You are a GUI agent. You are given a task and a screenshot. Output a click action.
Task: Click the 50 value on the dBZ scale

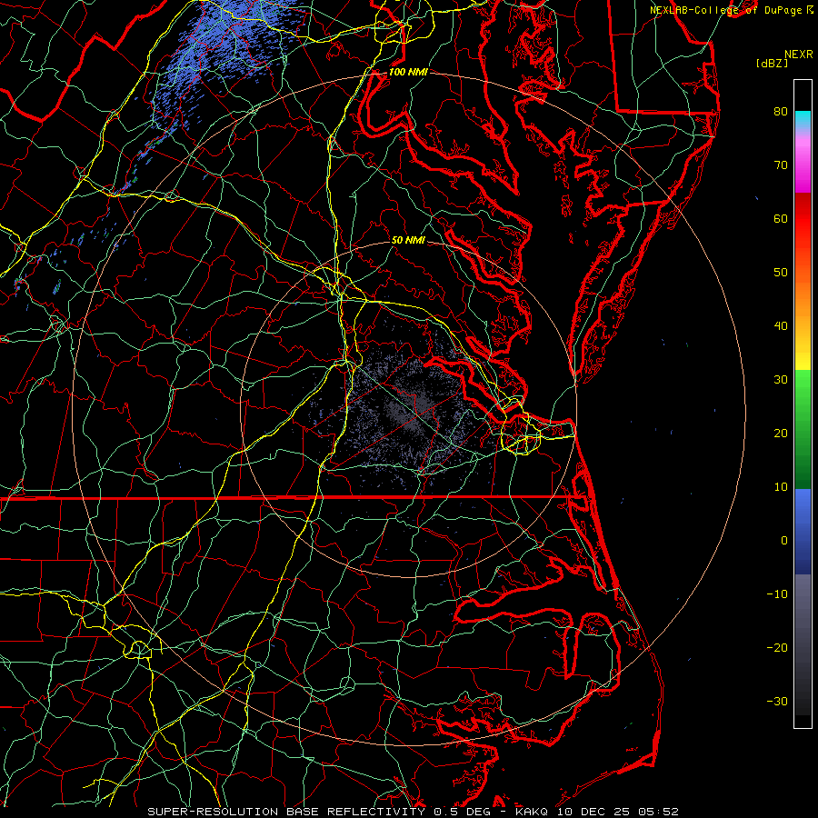click(x=781, y=273)
